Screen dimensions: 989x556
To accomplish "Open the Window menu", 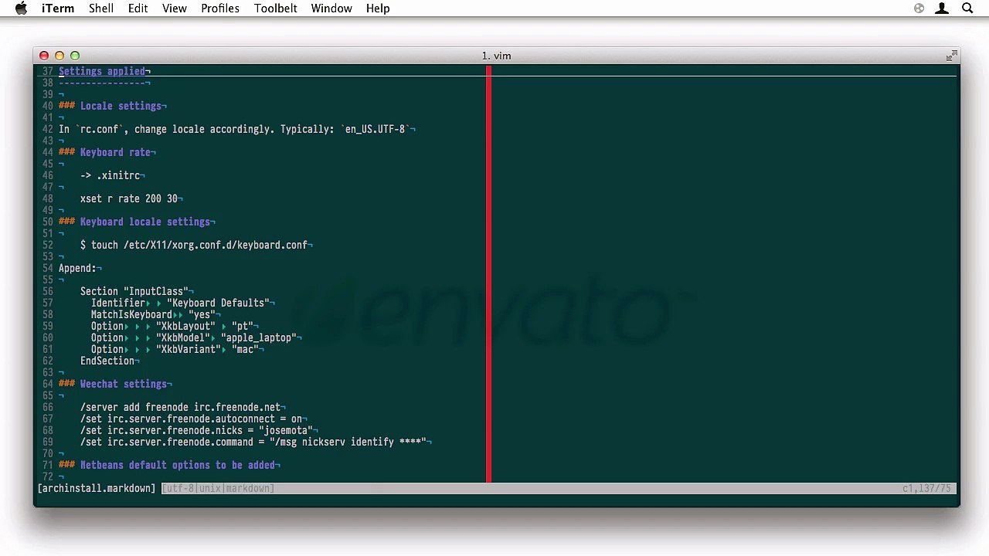I will pos(331,8).
